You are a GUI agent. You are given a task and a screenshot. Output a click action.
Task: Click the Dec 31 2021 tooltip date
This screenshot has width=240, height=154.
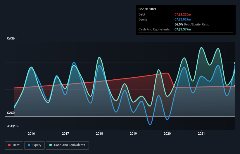[x=147, y=9]
